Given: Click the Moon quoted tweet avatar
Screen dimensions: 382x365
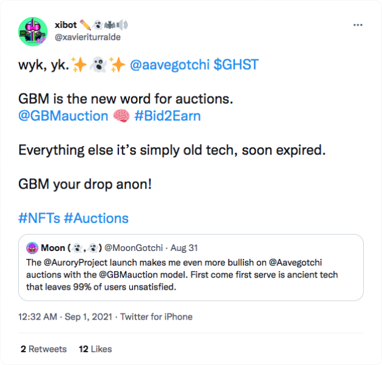Looking at the screenshot, I should coord(32,248).
